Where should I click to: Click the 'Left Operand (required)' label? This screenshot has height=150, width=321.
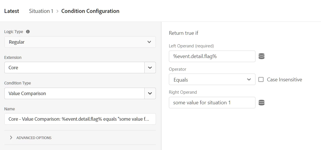[191, 46]
